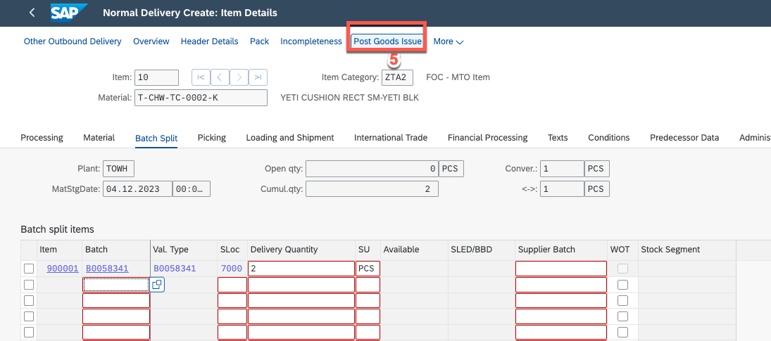Viewport: 771px width, 341px height.
Task: Click the Delivery Quantity field with value 2
Action: point(301,269)
